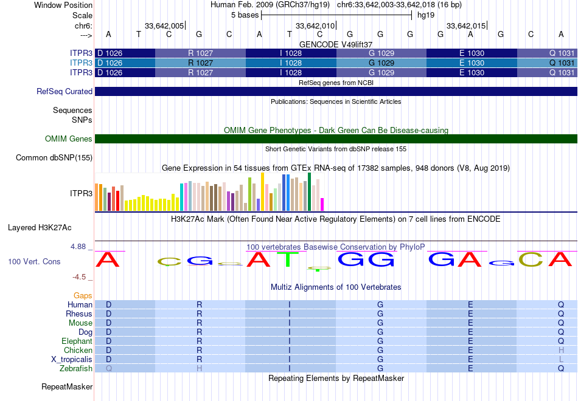Click the I amino acid in the Dog row
Viewport: 578px width, 401px height.
290,332
